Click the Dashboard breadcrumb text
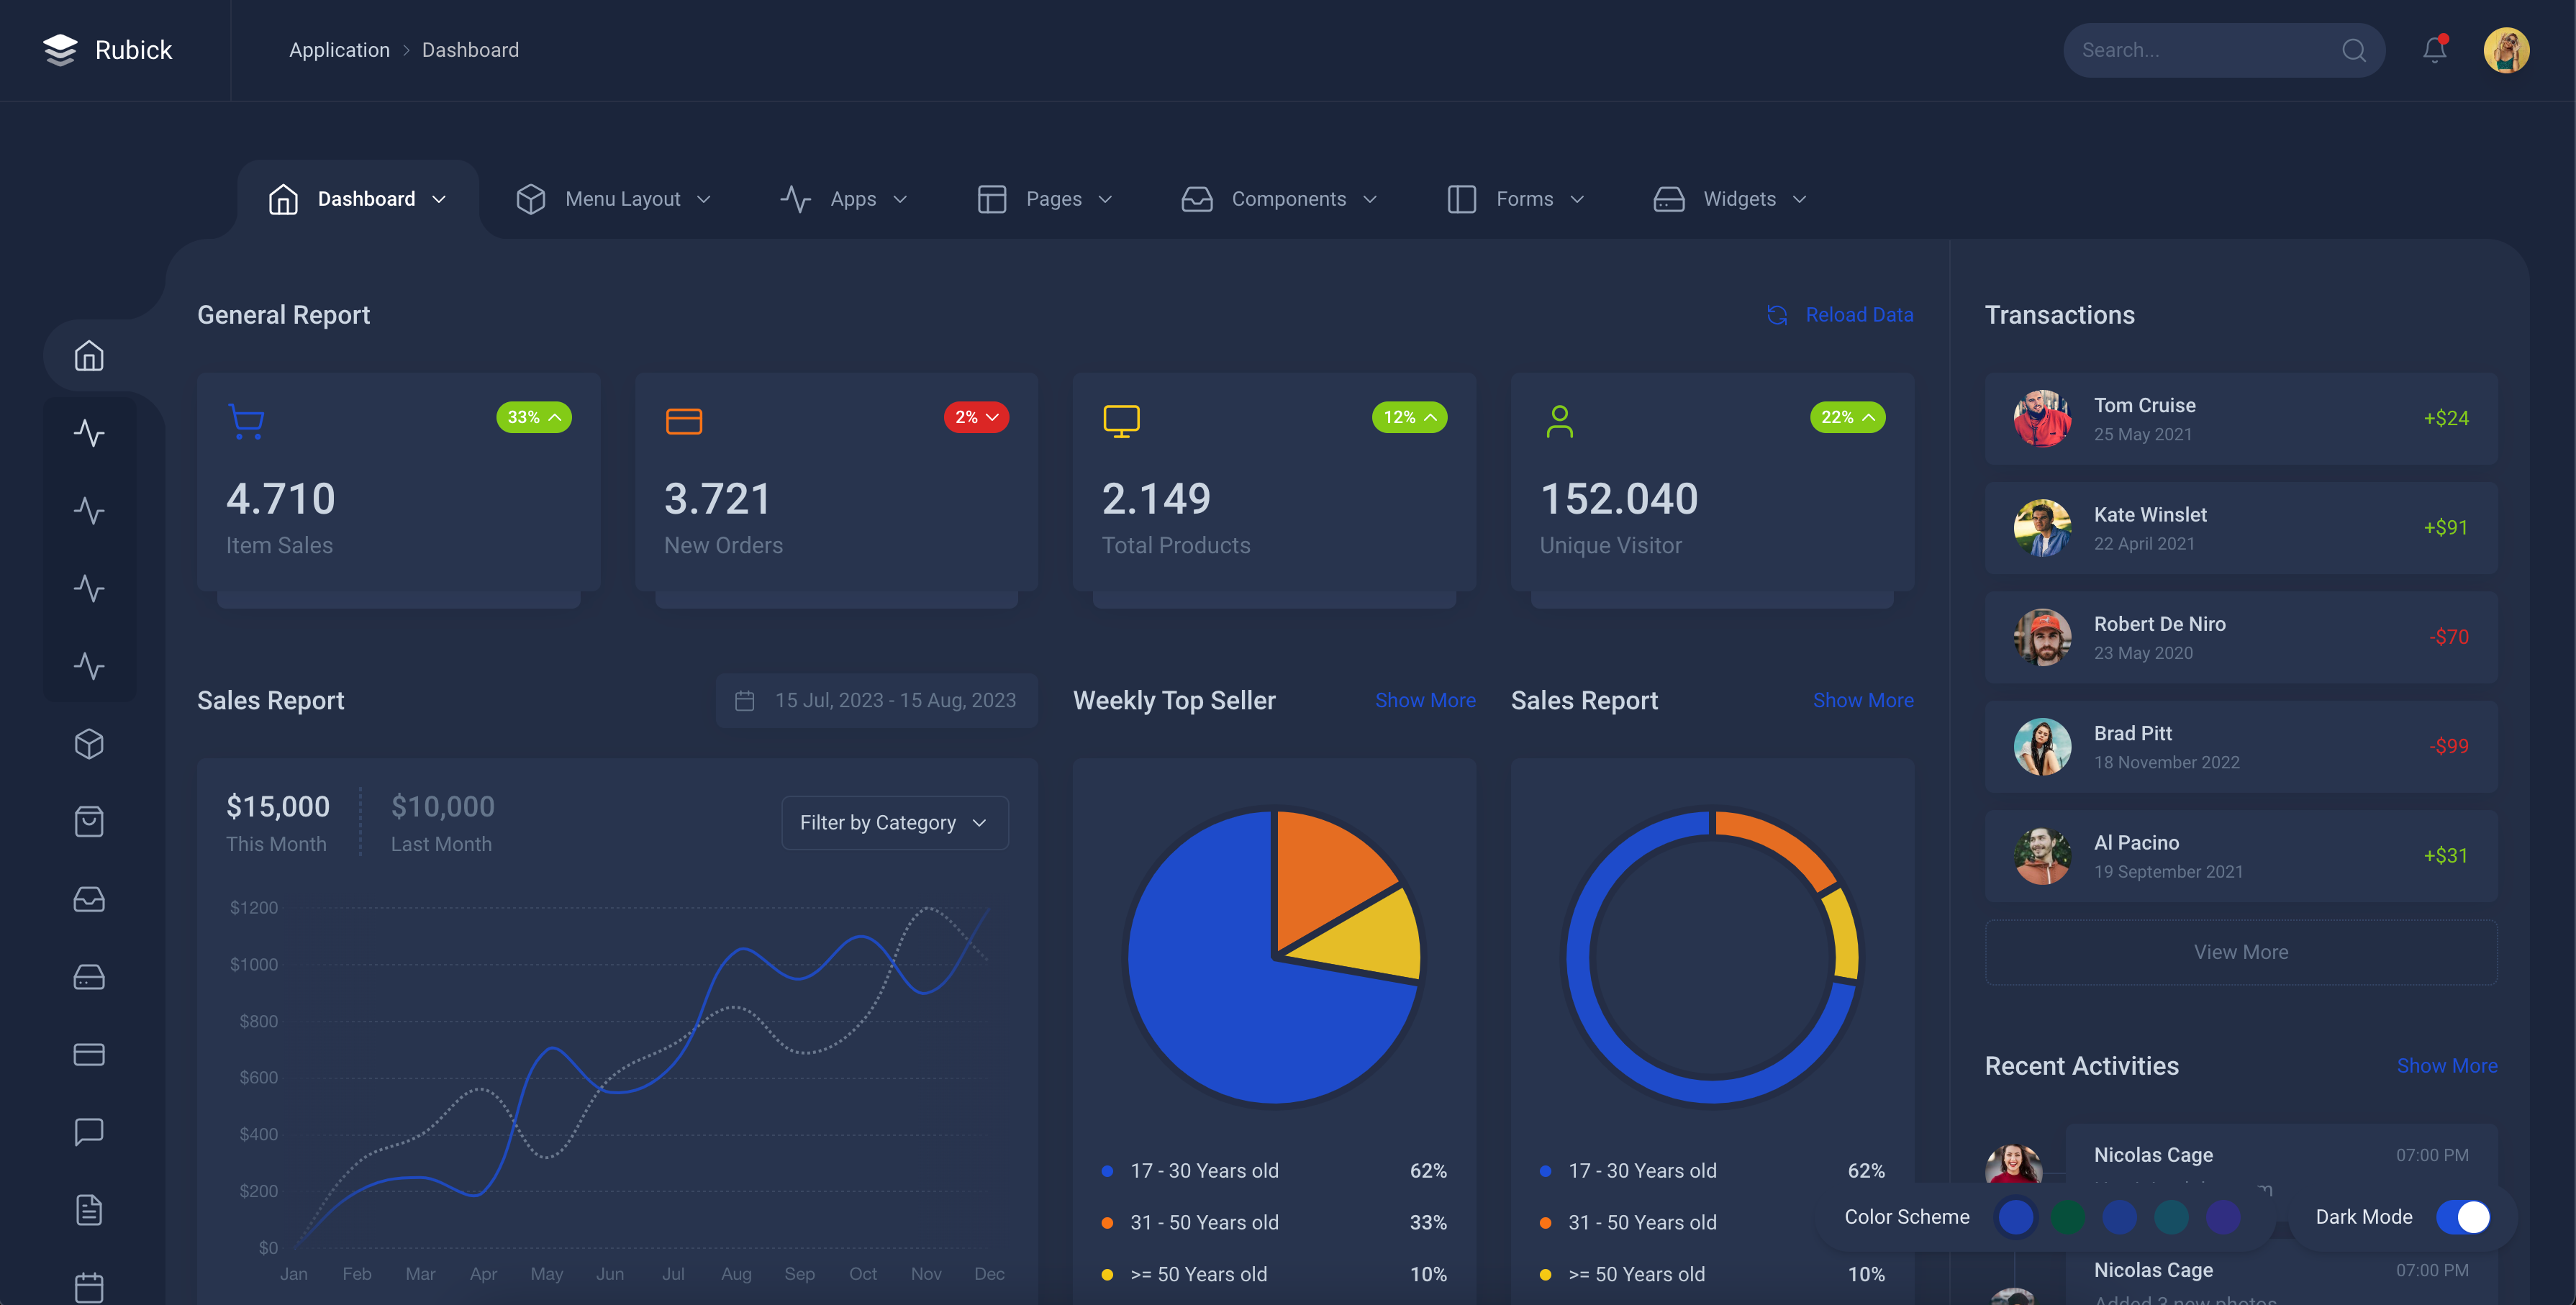Screen dimensions: 2576x1305 point(470,50)
